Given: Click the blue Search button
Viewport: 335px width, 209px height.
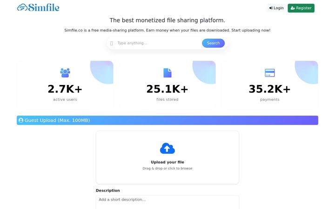Looking at the screenshot, I should point(213,43).
